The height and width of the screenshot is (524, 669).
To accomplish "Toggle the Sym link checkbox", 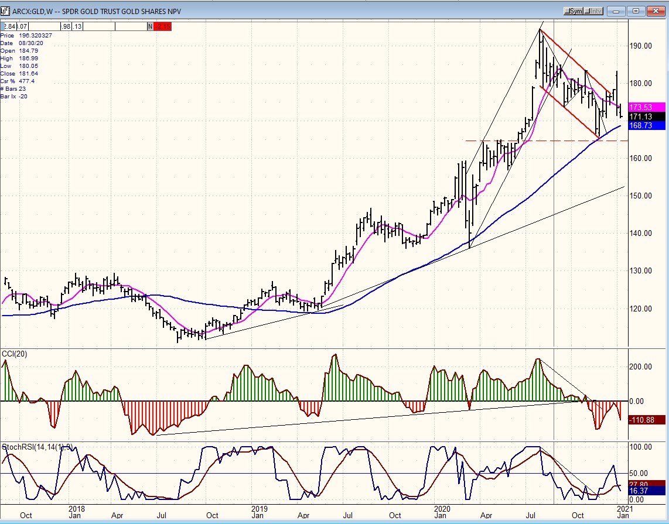I will (x=568, y=11).
